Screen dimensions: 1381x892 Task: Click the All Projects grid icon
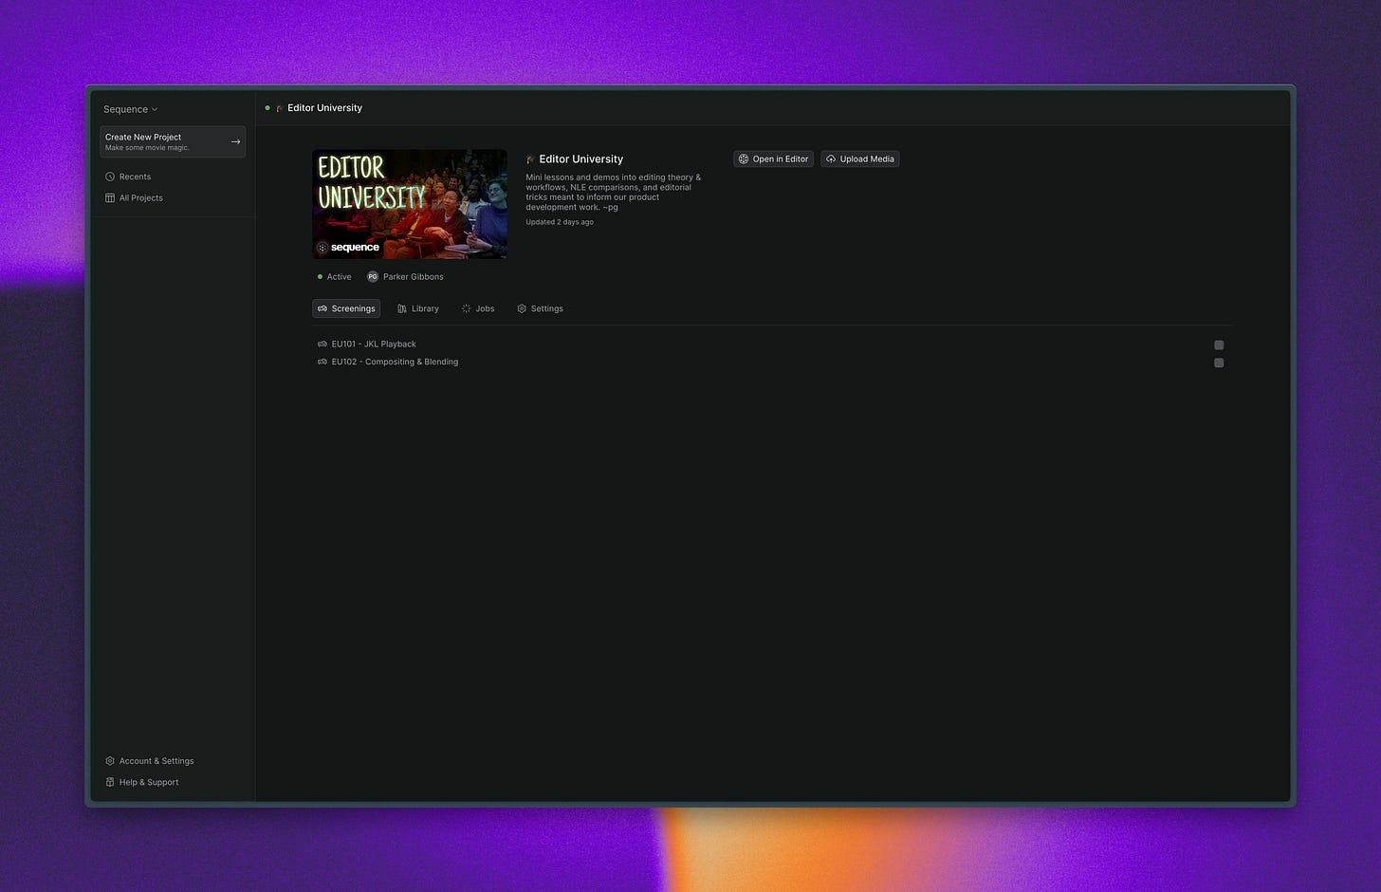click(x=110, y=197)
